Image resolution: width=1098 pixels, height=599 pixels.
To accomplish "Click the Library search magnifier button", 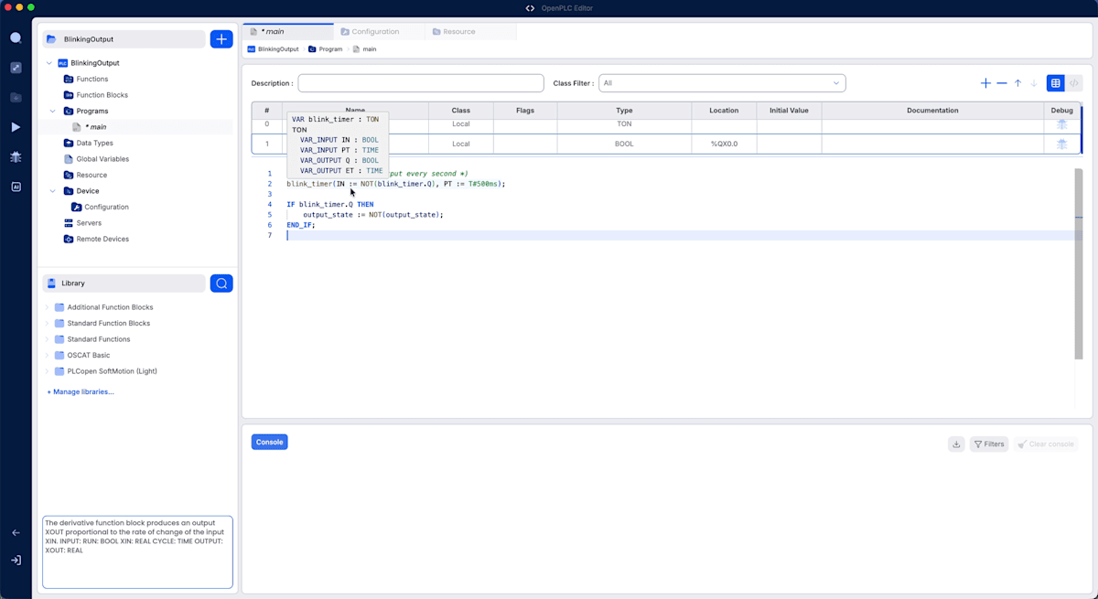I will click(221, 283).
